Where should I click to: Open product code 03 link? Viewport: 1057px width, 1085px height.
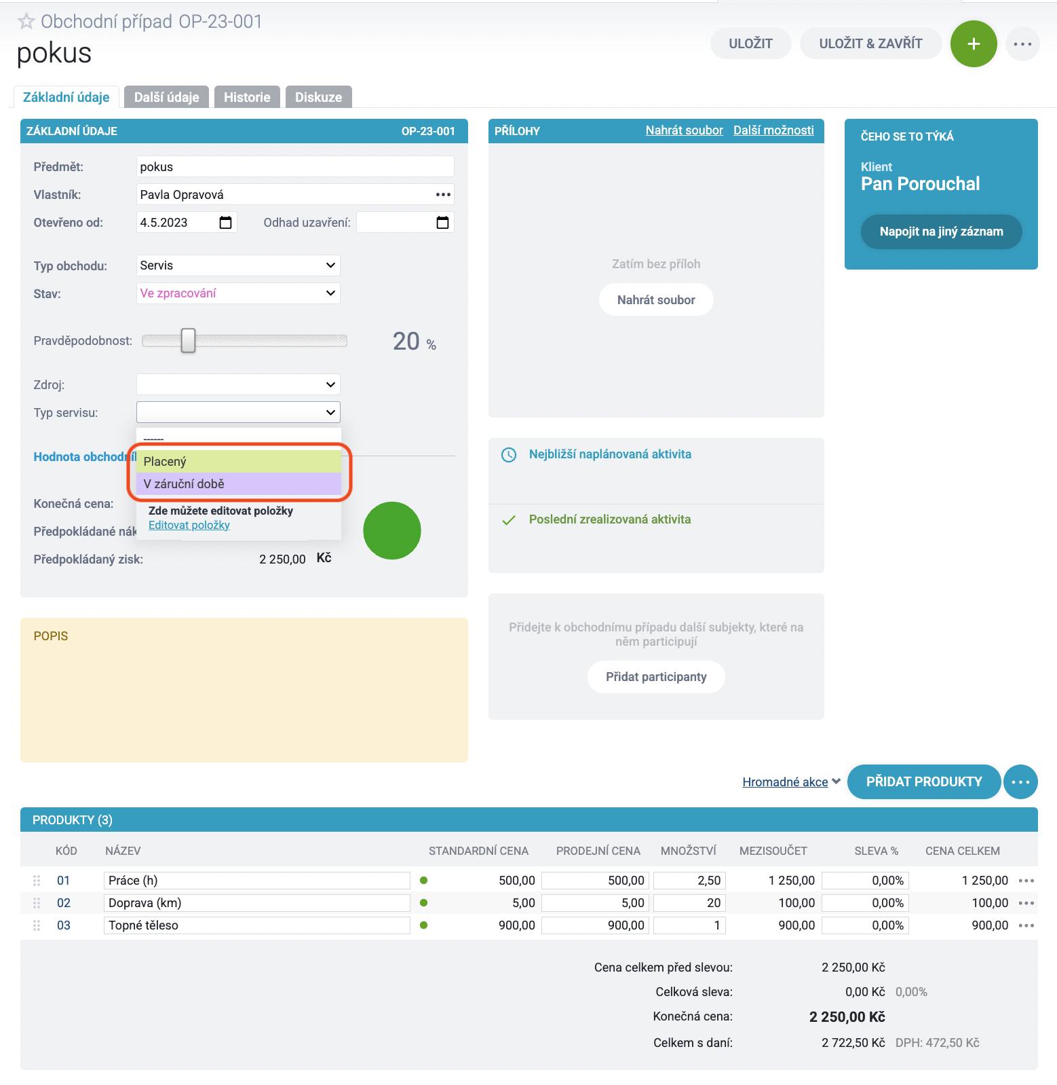(64, 925)
